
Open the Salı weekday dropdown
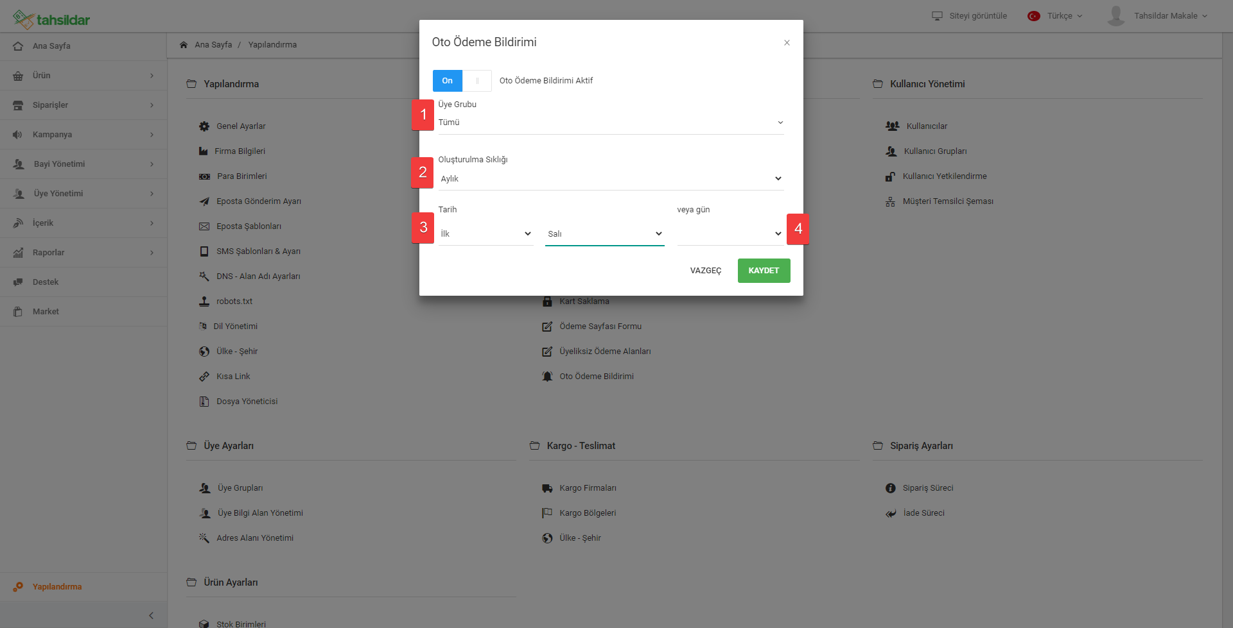coord(604,233)
